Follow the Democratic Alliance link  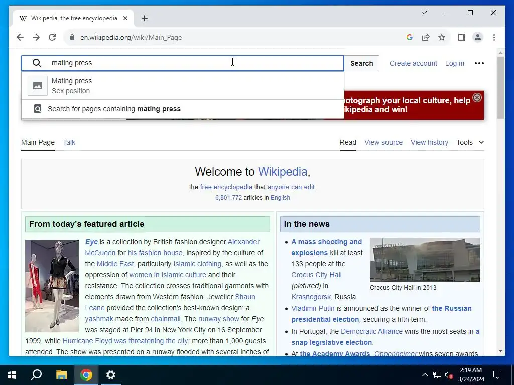coord(371,331)
